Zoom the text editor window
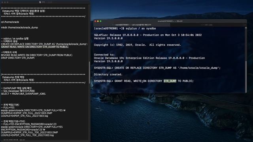The width and height of the screenshot is (253, 142). (8, 2)
